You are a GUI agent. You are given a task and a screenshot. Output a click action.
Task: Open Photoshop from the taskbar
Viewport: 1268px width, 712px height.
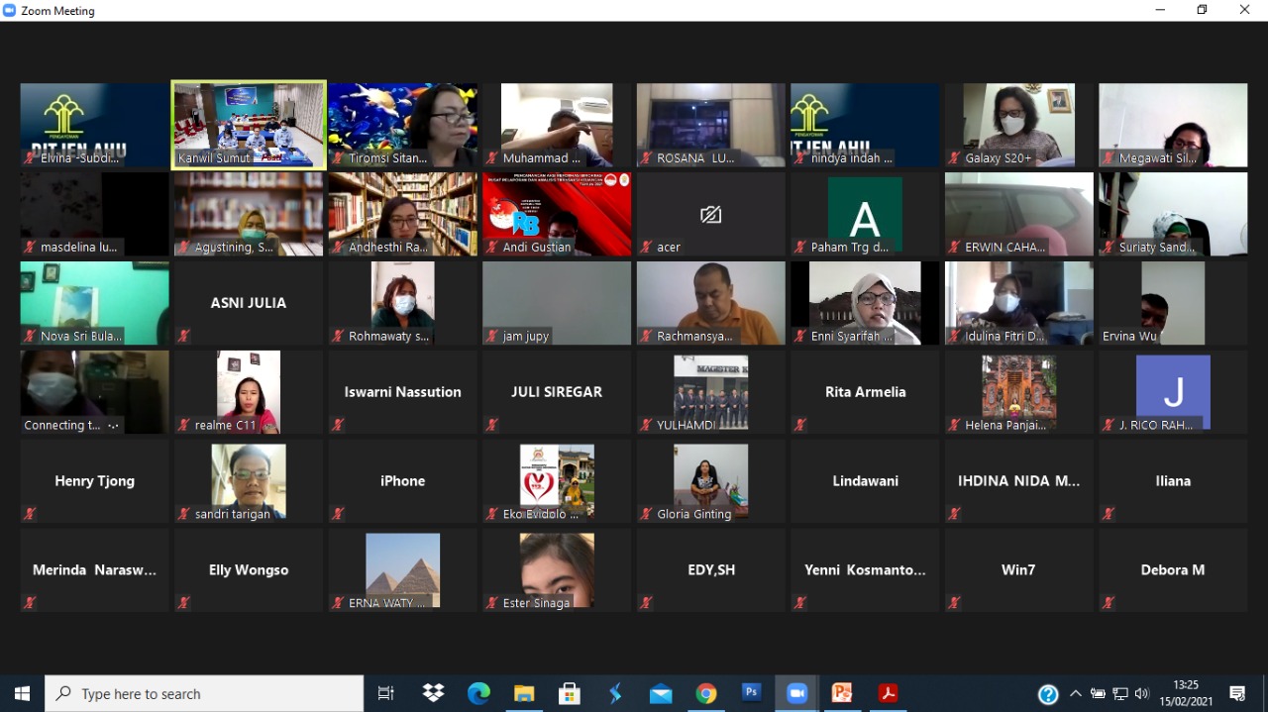click(x=751, y=693)
